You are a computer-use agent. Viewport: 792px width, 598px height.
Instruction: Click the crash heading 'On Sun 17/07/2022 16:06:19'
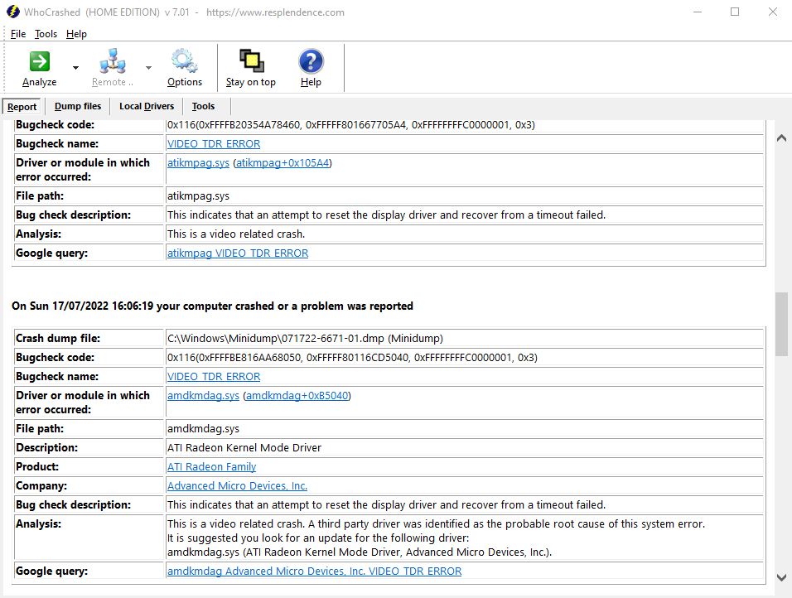point(212,306)
